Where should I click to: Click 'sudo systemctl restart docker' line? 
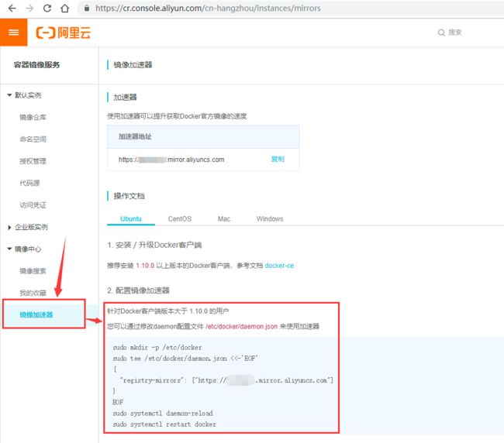click(164, 424)
